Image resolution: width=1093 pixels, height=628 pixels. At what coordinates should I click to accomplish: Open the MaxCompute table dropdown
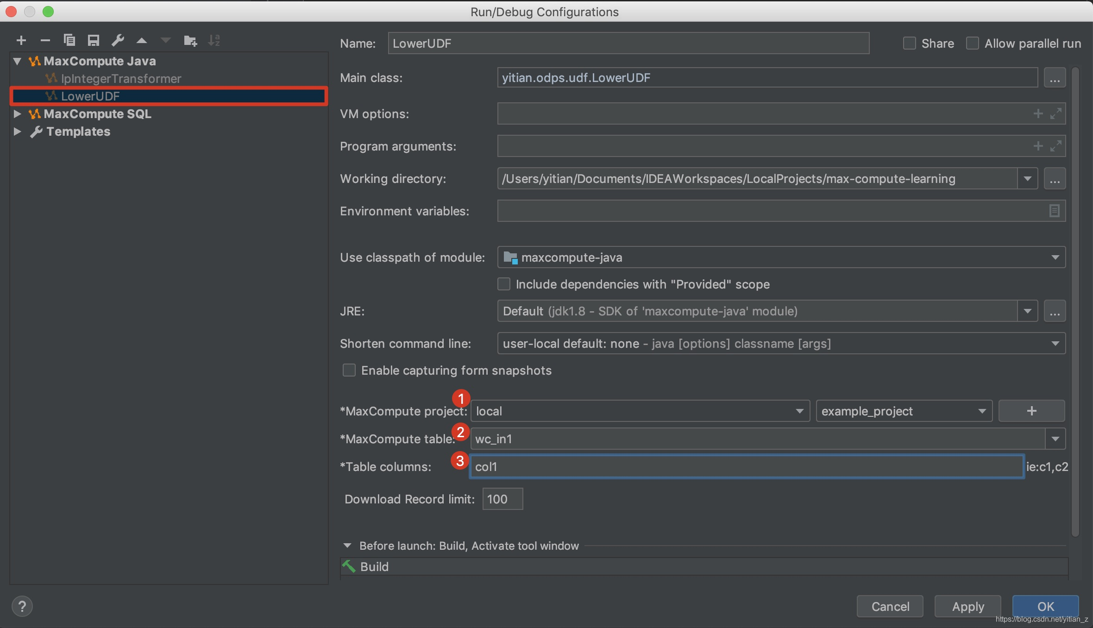point(1055,439)
